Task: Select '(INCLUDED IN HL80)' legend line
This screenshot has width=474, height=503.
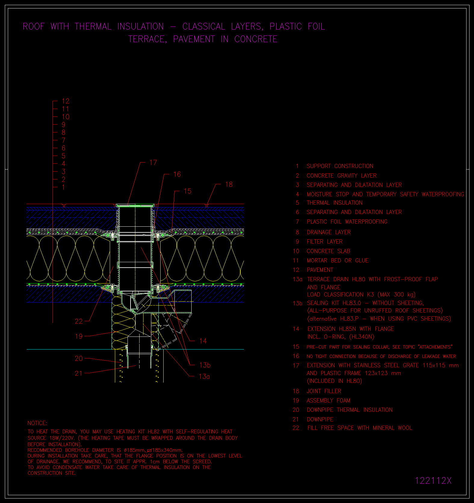Action: click(x=334, y=381)
